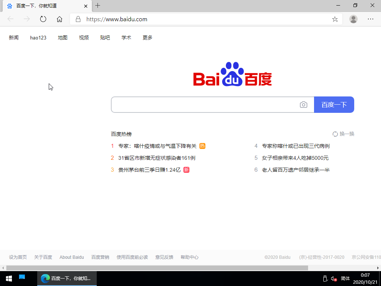This screenshot has height=286, width=381.
Task: Open a new tab with plus icon
Action: [x=98, y=6]
